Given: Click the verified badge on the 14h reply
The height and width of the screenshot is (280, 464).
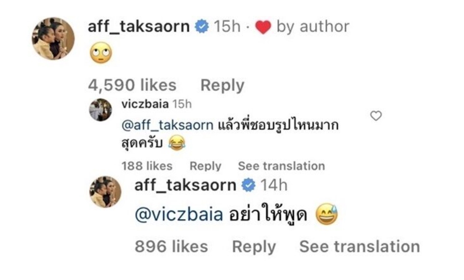Looking at the screenshot, I should click(249, 185).
